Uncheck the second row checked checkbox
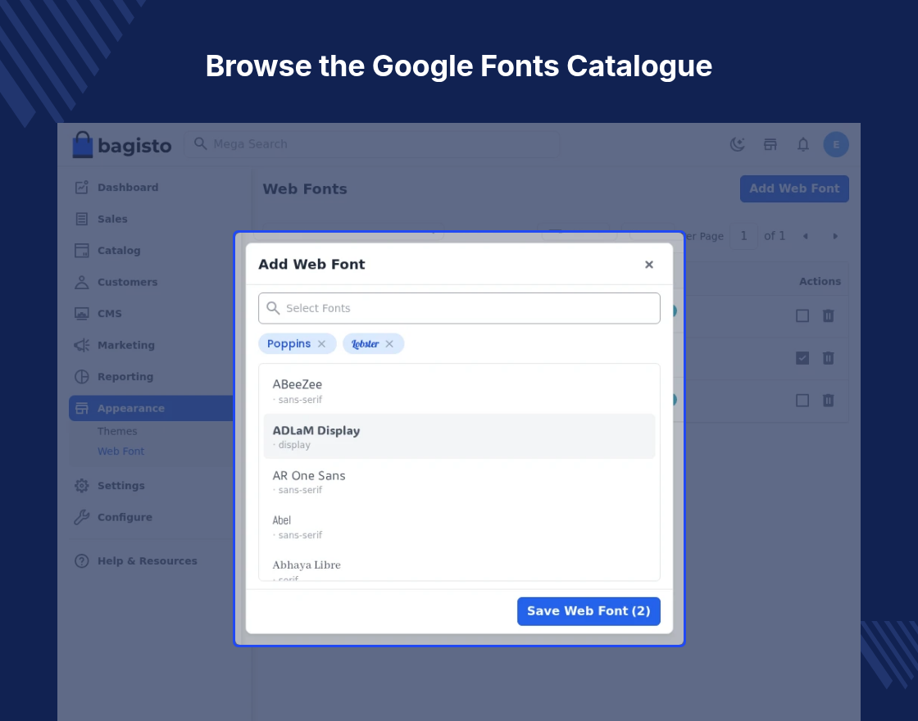Viewport: 918px width, 721px height. click(802, 358)
